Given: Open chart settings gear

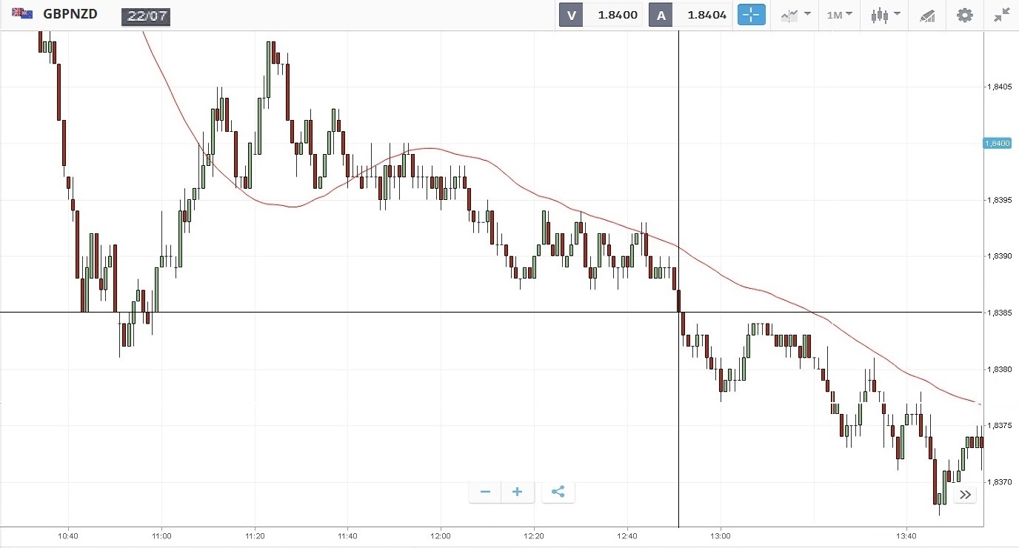Looking at the screenshot, I should pyautogui.click(x=964, y=15).
